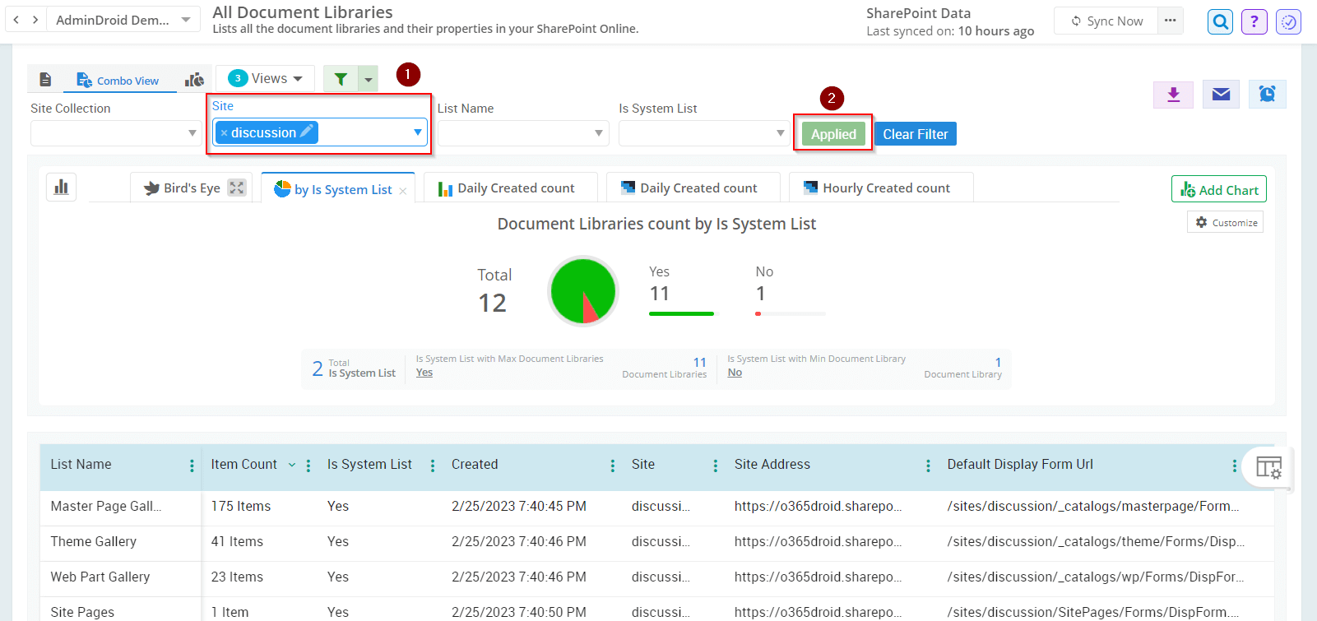Open the schedule alarm clock icon
The image size is (1317, 621).
pos(1267,95)
